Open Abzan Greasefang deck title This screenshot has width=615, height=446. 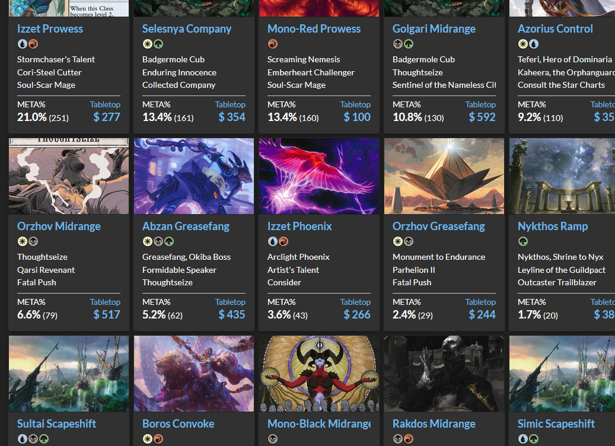click(x=186, y=227)
